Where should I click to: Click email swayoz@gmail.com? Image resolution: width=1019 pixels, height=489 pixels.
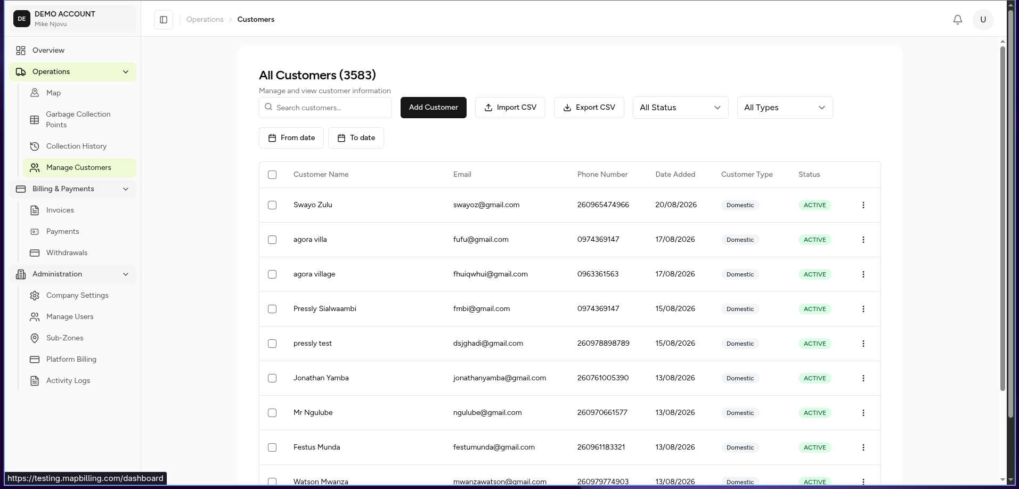coord(486,205)
